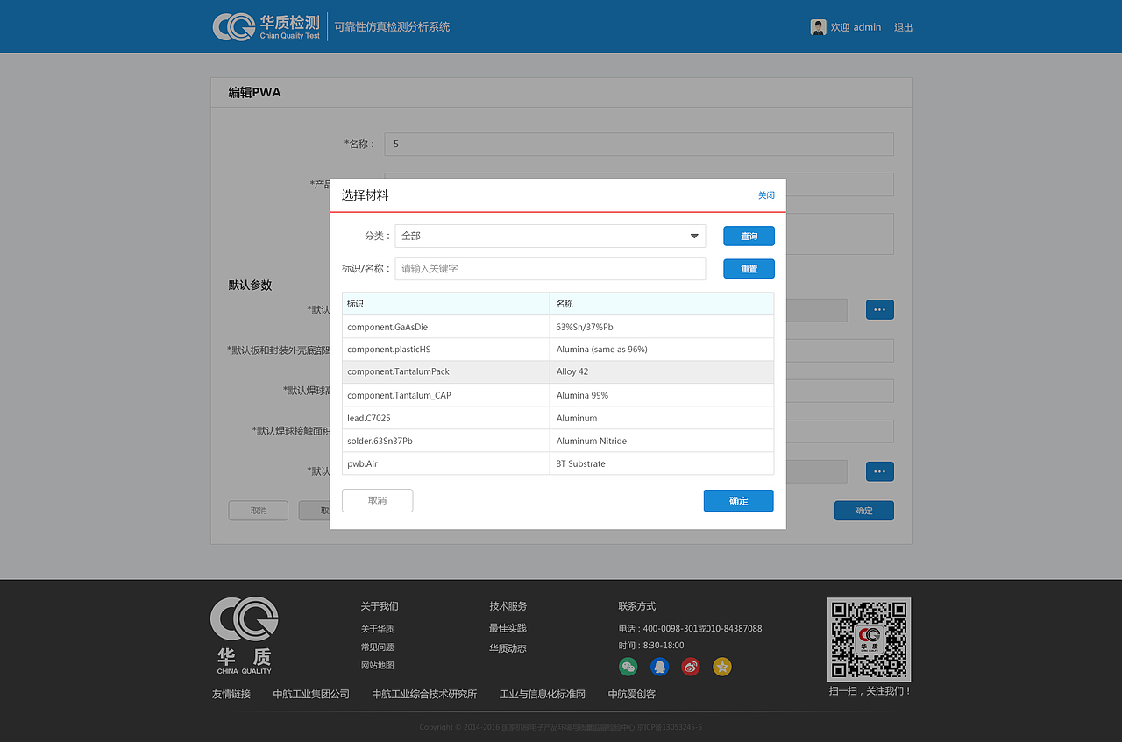This screenshot has width=1122, height=742.
Task: Click the 华质检测 logo in header
Action: [x=266, y=26]
